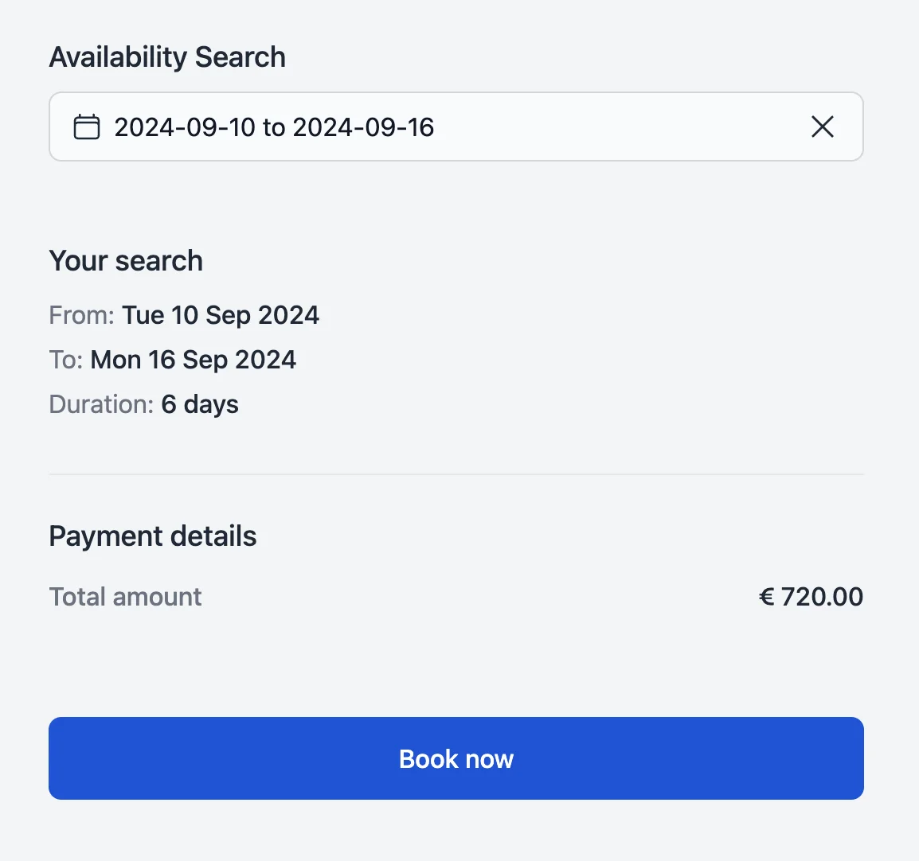Select the Mon 16 Sep 2024 value
919x861 pixels.
pyautogui.click(x=194, y=360)
